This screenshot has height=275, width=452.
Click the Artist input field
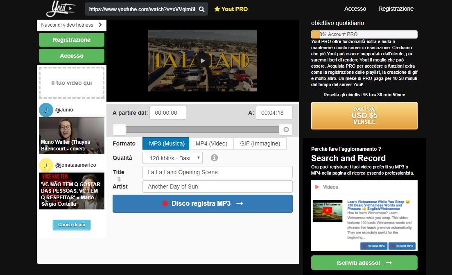pos(217,187)
